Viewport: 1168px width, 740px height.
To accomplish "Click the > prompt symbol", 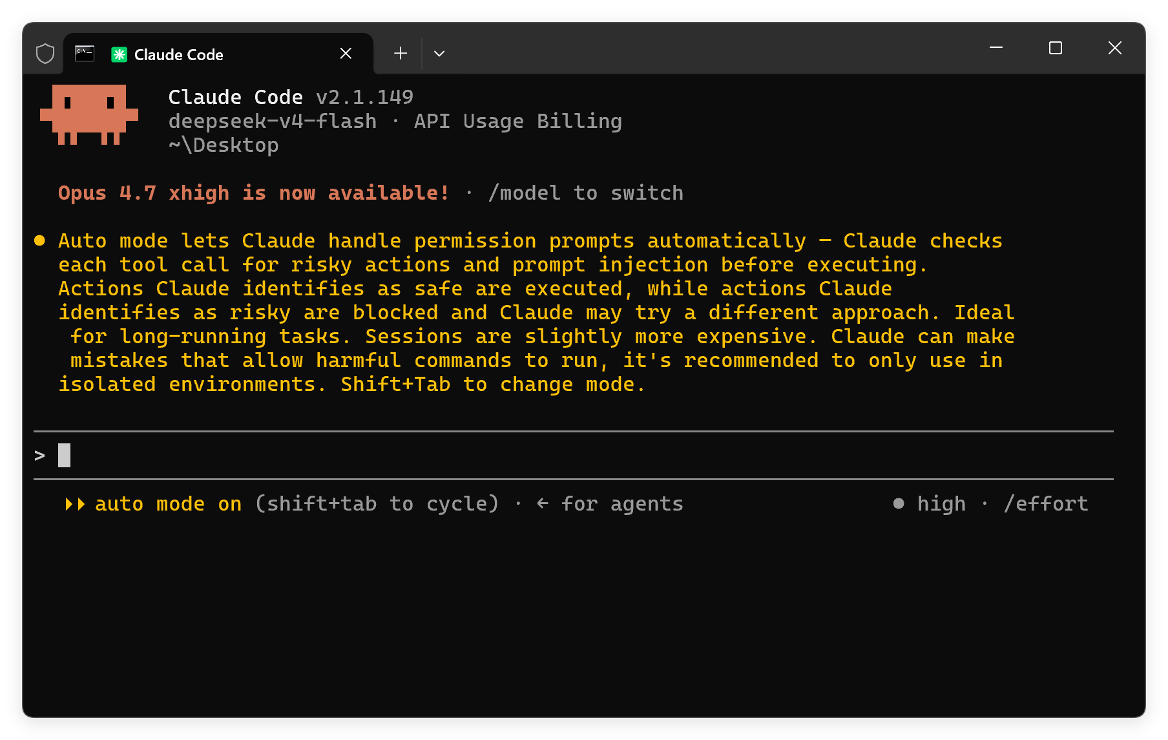I will point(40,456).
